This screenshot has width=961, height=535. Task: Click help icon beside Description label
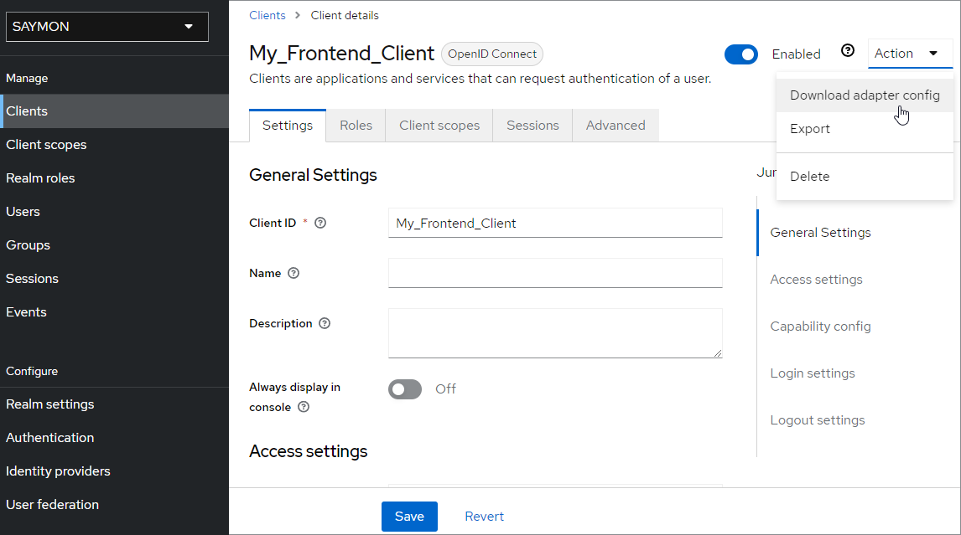click(325, 323)
